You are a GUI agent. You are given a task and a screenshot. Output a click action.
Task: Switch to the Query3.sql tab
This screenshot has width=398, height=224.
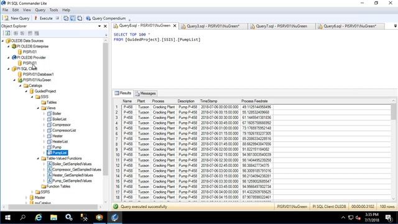click(213, 26)
